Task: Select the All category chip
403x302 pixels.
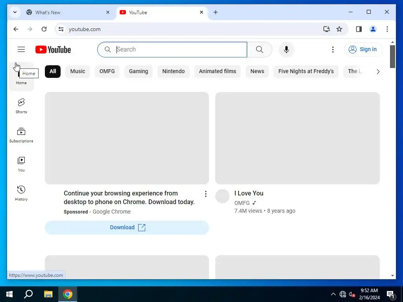Action: [x=53, y=72]
